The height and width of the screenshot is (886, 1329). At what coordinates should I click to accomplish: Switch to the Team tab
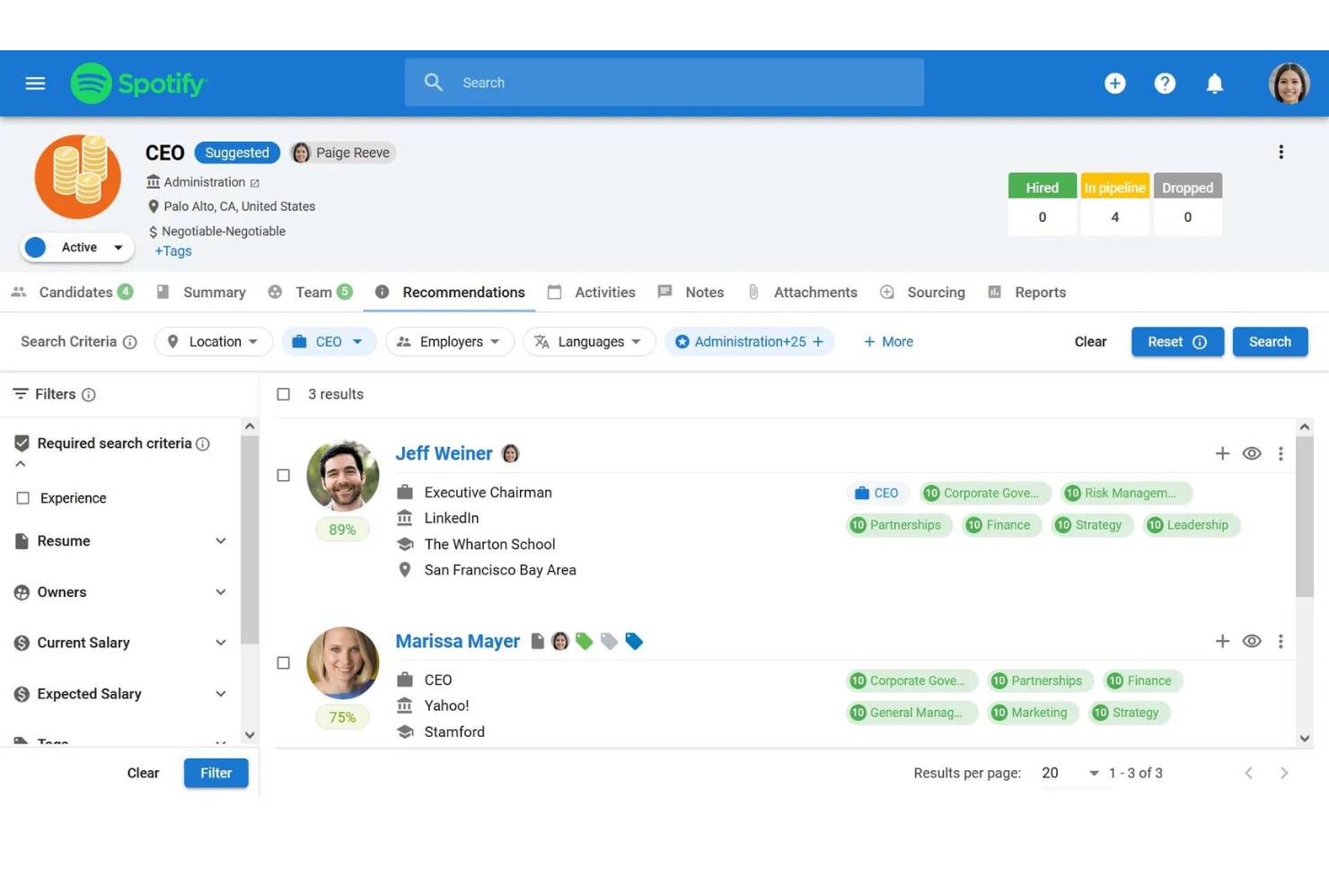311,293
